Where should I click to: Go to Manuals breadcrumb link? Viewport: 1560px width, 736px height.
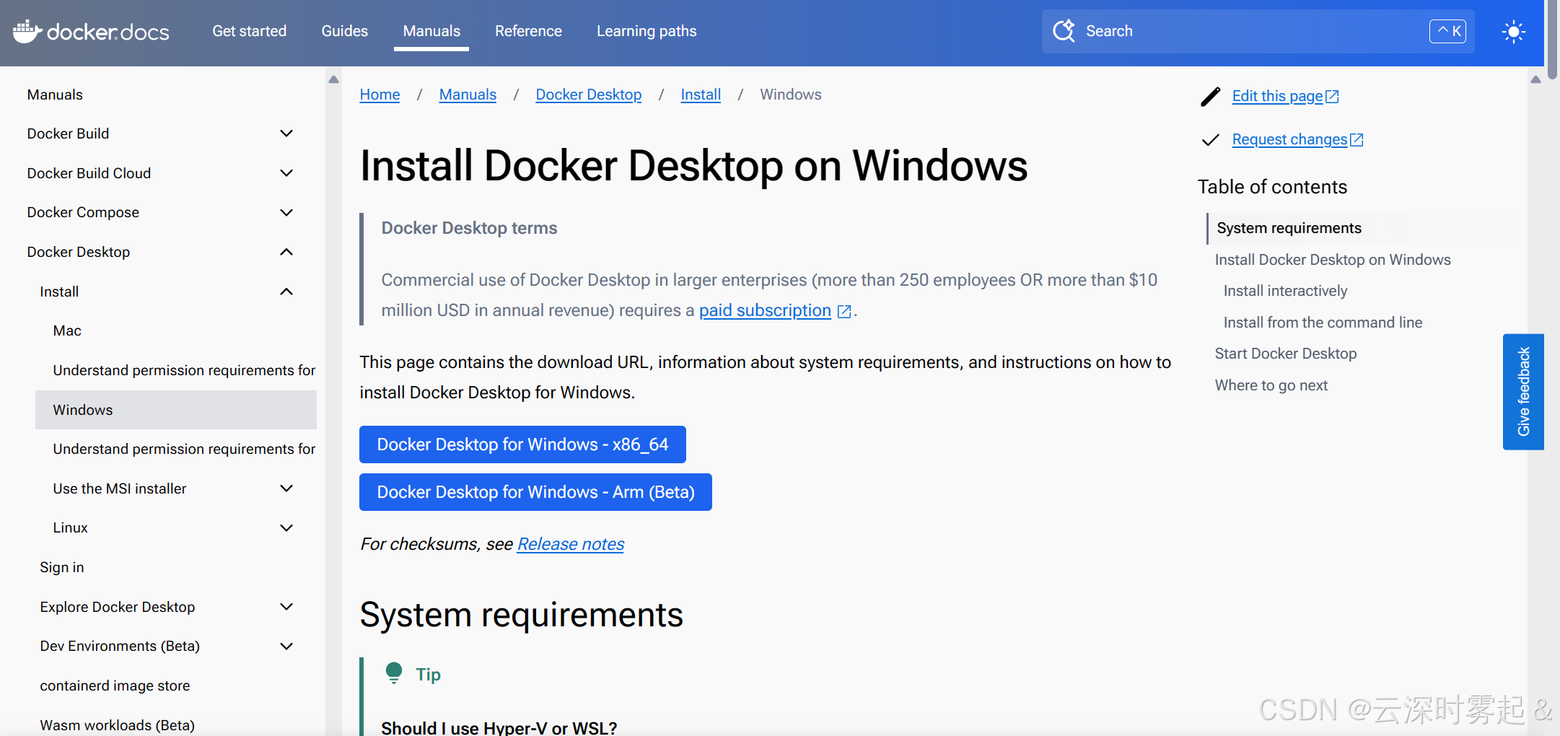[468, 95]
